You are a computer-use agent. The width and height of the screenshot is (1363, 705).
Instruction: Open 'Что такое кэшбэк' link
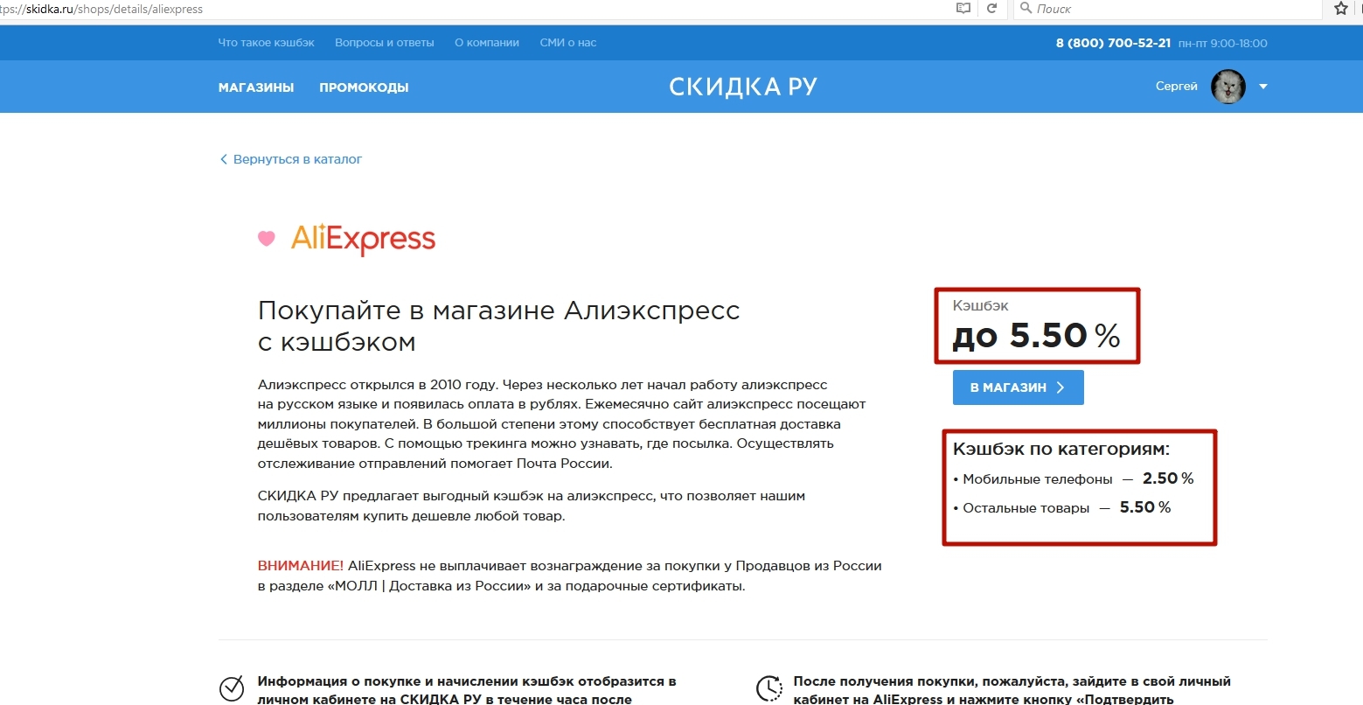point(266,43)
